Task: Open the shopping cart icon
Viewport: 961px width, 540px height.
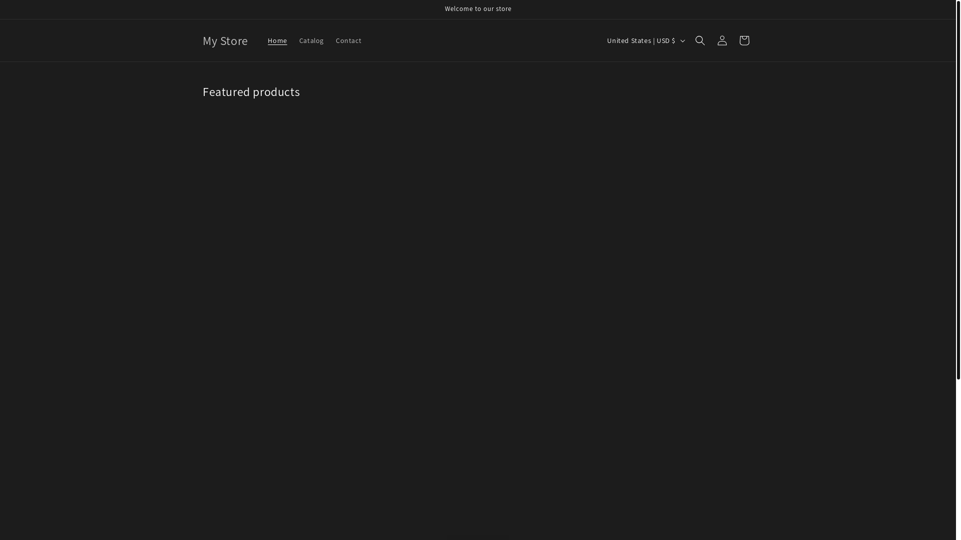Action: (744, 40)
